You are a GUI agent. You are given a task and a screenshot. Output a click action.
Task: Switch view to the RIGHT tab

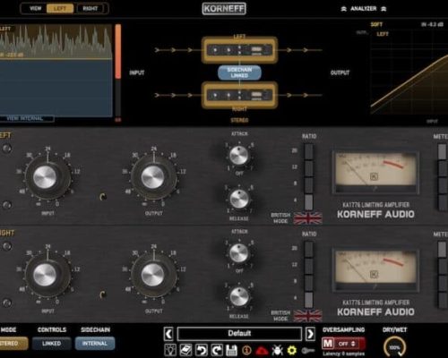(x=90, y=9)
